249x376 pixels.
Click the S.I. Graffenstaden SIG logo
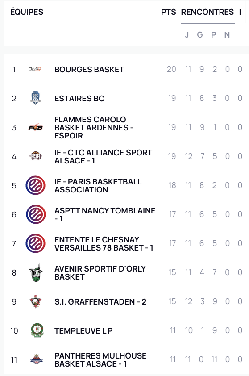pos(35,301)
